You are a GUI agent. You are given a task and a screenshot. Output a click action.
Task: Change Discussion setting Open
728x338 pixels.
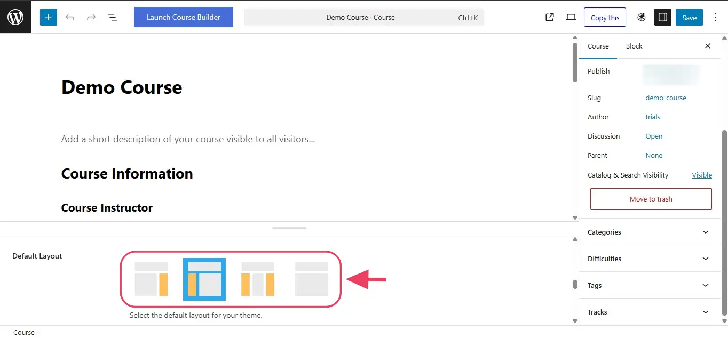654,136
